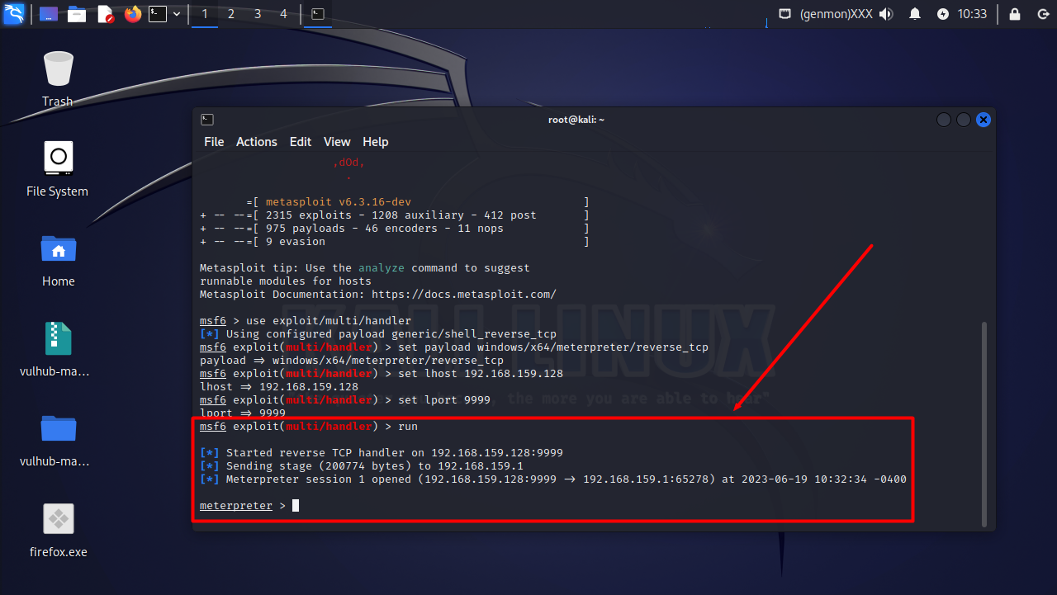Maximize the root@kali terminal window

[964, 120]
